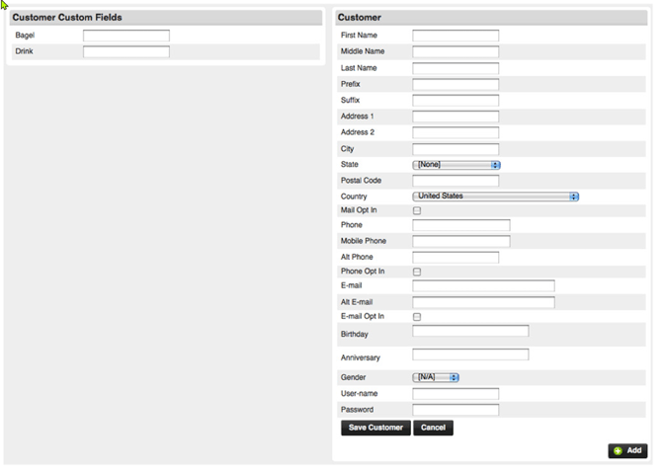Select the Anniversary input field
Image resolution: width=662 pixels, height=474 pixels.
pos(470,355)
